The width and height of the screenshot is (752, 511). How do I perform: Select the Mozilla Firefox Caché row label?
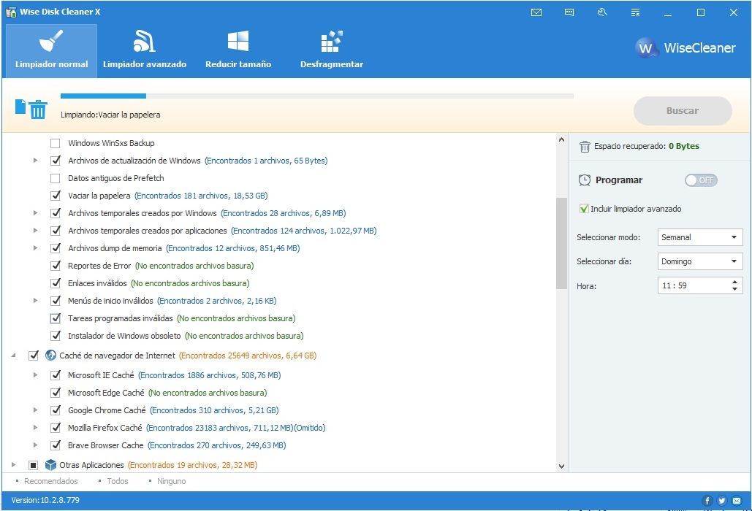coord(105,428)
